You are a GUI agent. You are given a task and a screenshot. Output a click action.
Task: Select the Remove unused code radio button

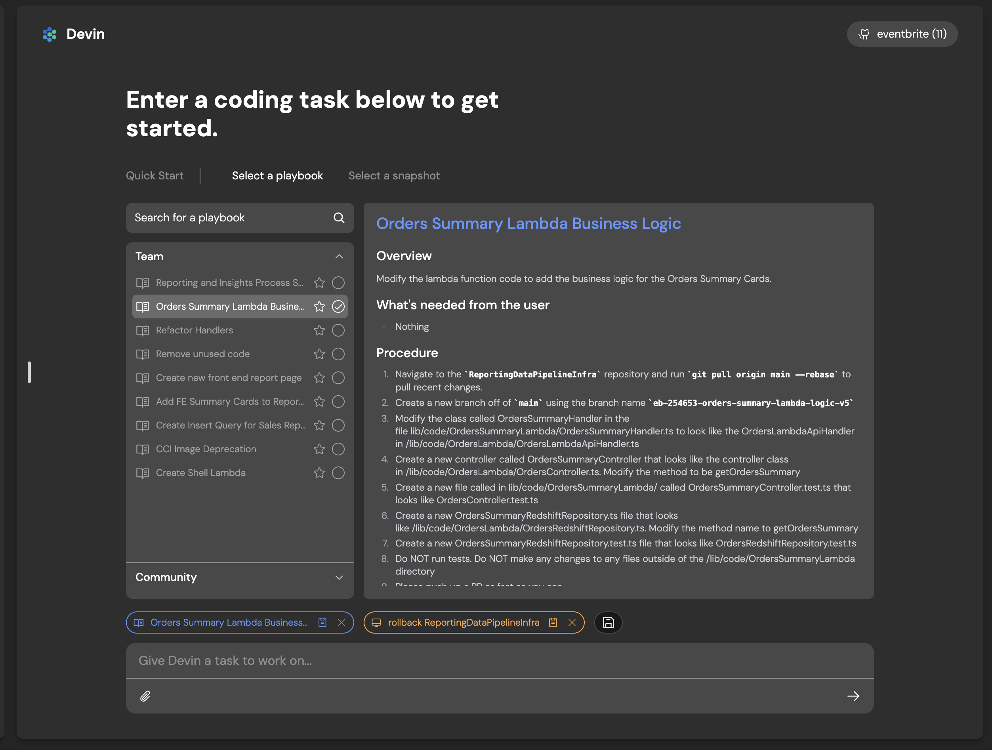tap(338, 354)
